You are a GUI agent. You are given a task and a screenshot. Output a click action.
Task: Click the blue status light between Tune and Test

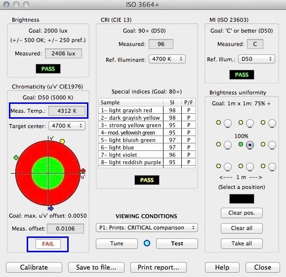[x=147, y=243]
